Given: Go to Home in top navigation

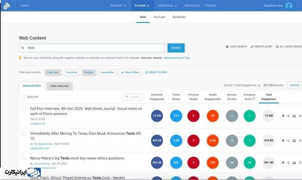Looking at the screenshot, I should point(25,6).
